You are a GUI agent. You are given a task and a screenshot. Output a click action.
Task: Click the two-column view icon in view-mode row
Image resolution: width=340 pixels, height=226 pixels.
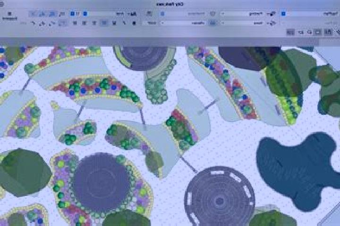click(328, 32)
